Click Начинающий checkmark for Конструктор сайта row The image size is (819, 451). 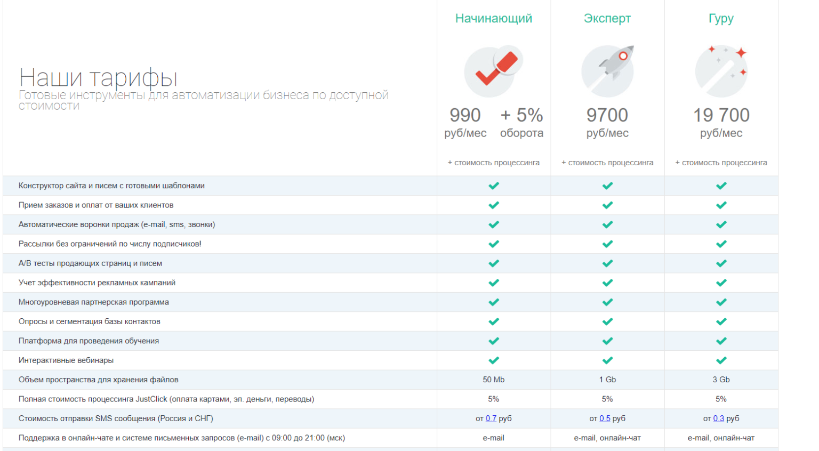pyautogui.click(x=494, y=186)
